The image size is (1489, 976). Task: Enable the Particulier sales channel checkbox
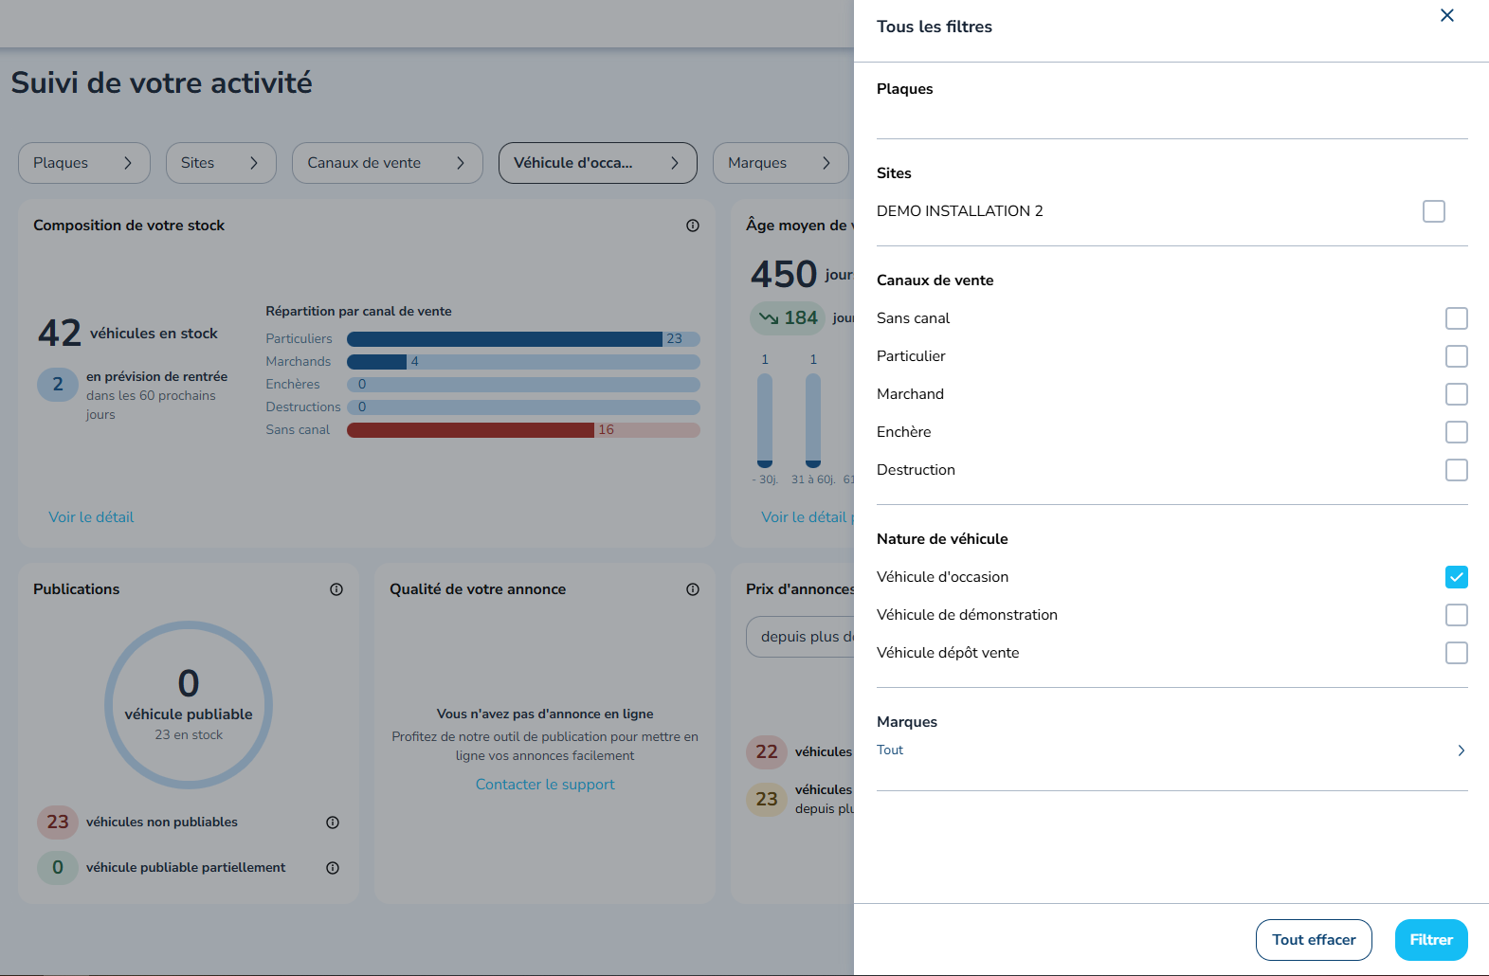click(x=1457, y=356)
